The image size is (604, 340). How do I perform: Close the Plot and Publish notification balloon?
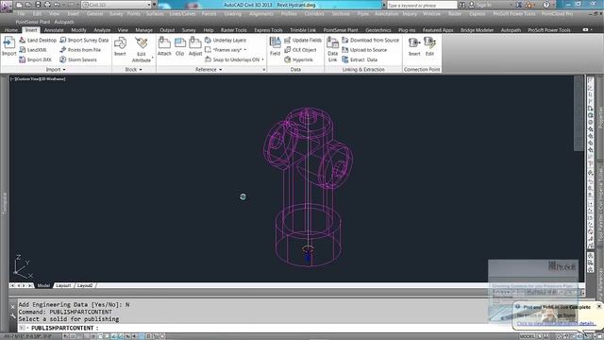[x=599, y=306]
